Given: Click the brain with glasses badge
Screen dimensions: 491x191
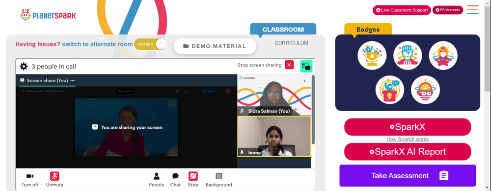Looking at the screenshot, I should [425, 90].
